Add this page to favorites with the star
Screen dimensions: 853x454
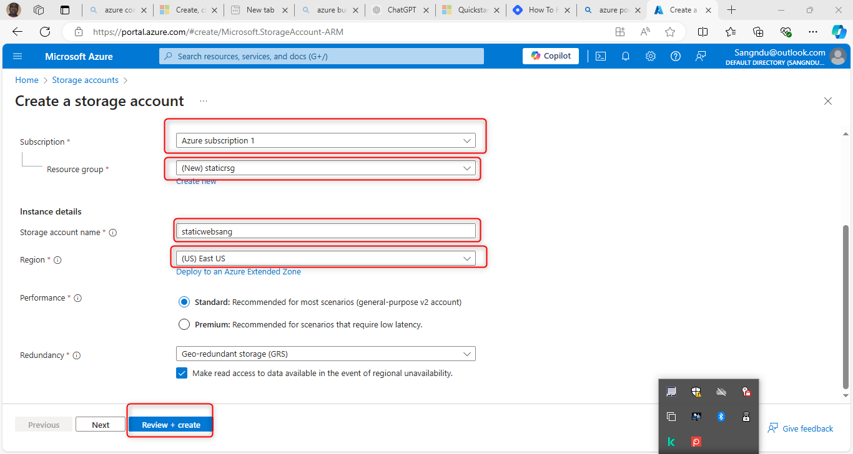[x=670, y=32]
